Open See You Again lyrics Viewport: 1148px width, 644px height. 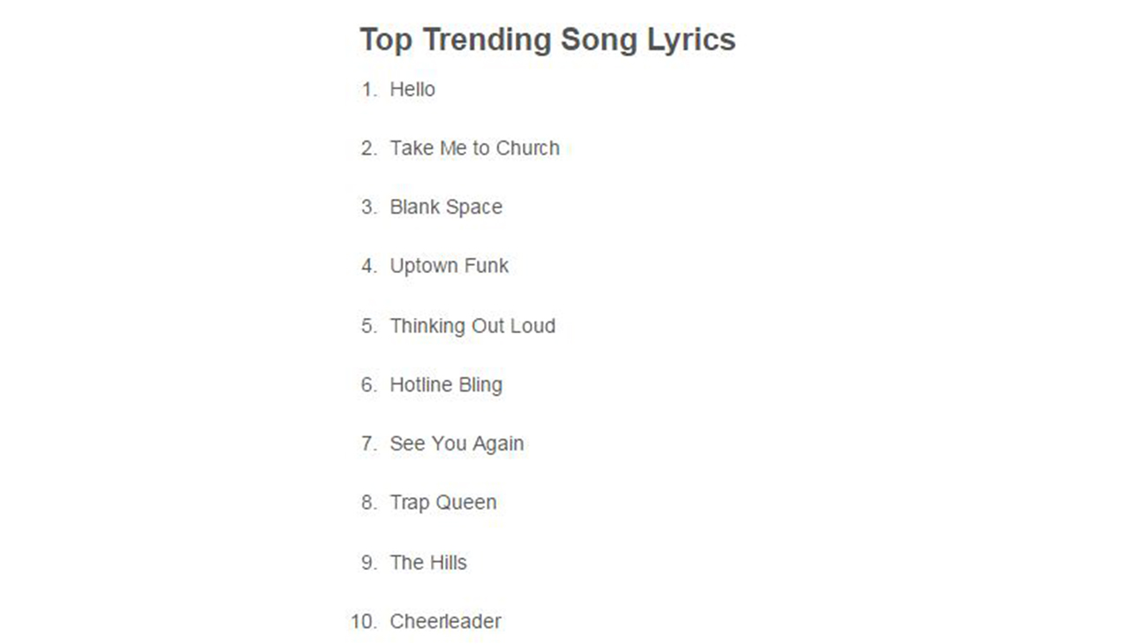[x=457, y=444]
